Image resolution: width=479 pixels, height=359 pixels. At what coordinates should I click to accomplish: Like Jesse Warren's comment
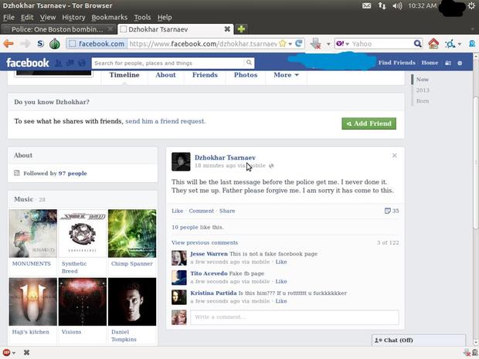click(x=281, y=262)
